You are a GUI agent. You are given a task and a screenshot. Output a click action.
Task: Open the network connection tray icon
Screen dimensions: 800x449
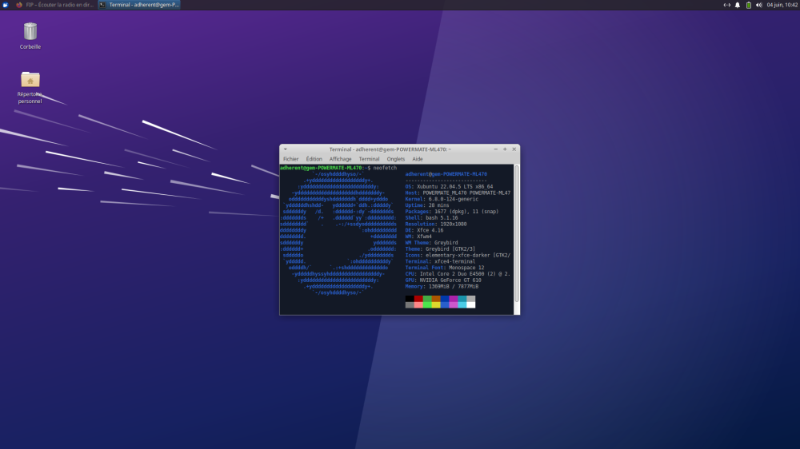click(726, 5)
